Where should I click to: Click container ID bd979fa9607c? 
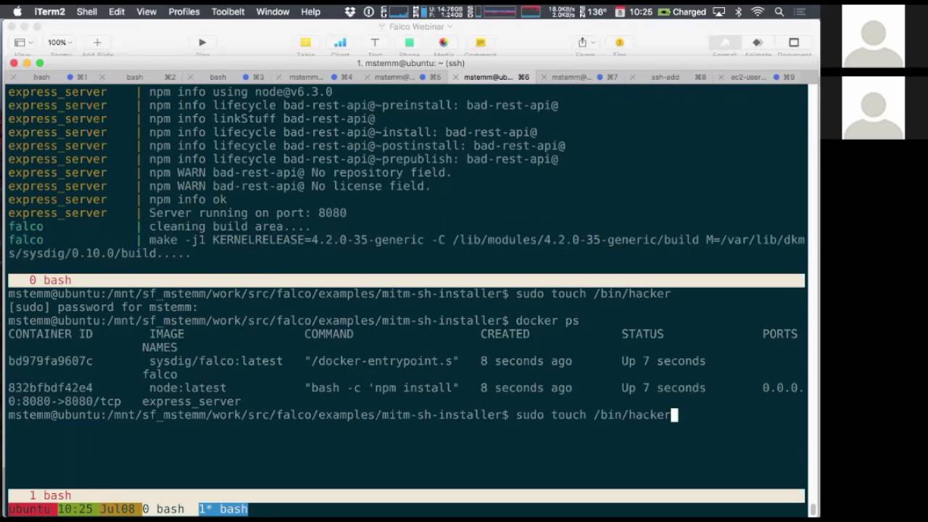click(x=50, y=361)
